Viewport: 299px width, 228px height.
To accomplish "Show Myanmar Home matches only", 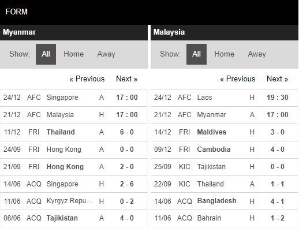I will point(73,54).
